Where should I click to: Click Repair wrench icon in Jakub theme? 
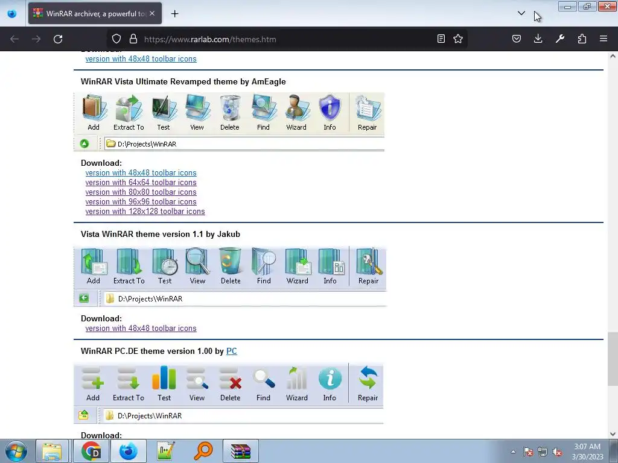coord(369,261)
